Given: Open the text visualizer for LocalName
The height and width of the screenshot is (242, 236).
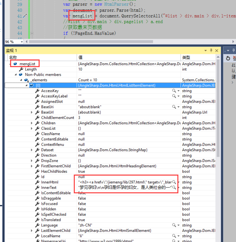Looking at the screenshot, I should [x=174, y=236].
